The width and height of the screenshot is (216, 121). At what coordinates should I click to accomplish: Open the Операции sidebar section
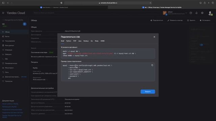(x=14, y=50)
